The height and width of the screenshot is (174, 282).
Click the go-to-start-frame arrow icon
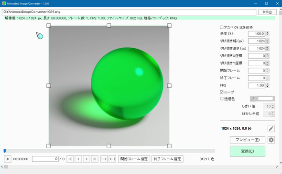(104, 159)
